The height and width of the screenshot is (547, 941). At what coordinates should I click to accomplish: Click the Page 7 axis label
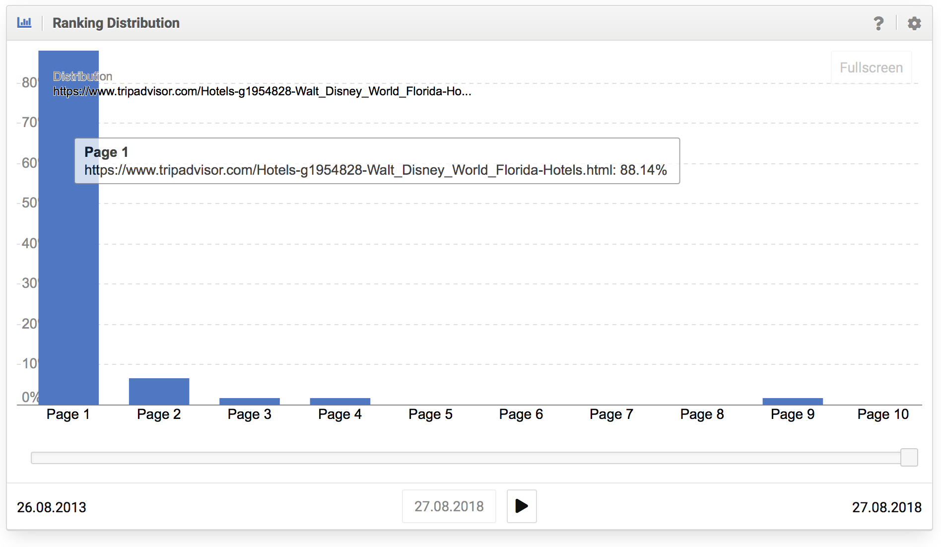click(x=611, y=414)
